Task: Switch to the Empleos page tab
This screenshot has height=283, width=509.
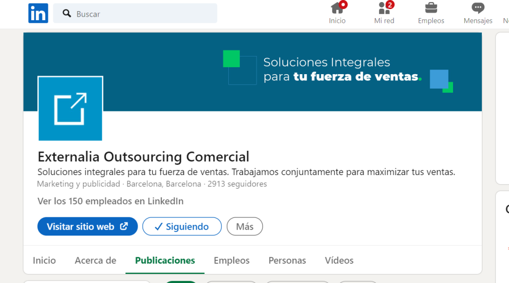Action: [x=231, y=260]
